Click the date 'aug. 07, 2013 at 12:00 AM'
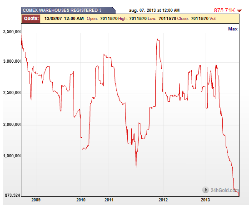Image resolution: width=249 pixels, height=205 pixels. pyautogui.click(x=154, y=10)
